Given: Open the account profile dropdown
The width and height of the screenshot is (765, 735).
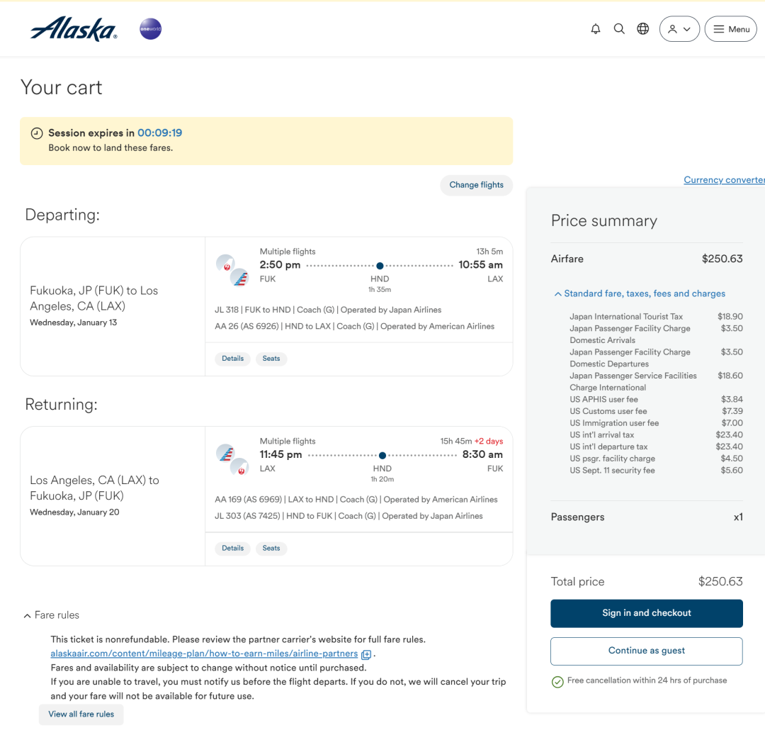Looking at the screenshot, I should (x=679, y=29).
